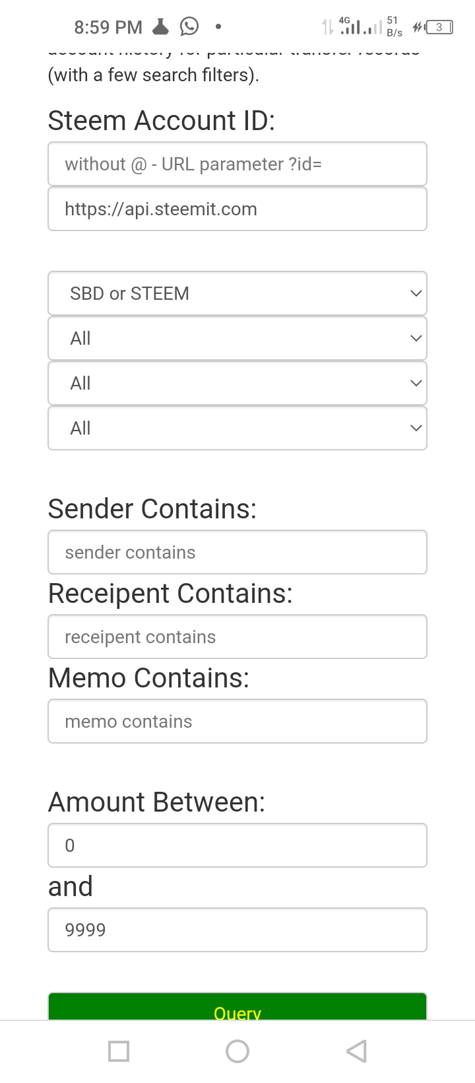Focus the memo contains text field

237,721
